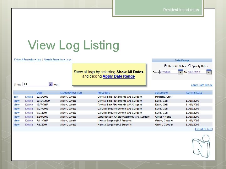Click the Export to Excel link
The height and width of the screenshot is (169, 226).
[204, 129]
